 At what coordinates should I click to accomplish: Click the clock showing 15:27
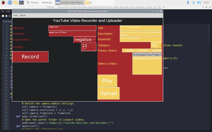point(206,2)
